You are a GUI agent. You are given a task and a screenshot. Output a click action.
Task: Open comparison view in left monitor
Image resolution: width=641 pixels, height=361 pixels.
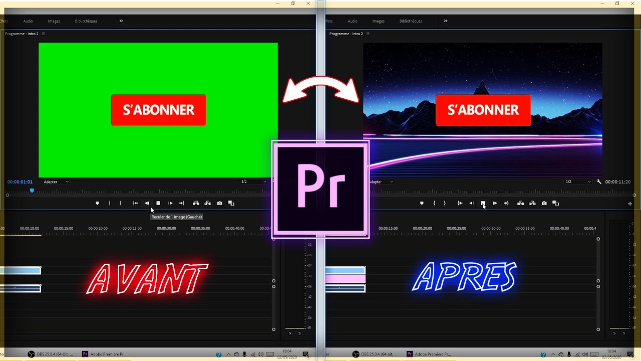231,203
